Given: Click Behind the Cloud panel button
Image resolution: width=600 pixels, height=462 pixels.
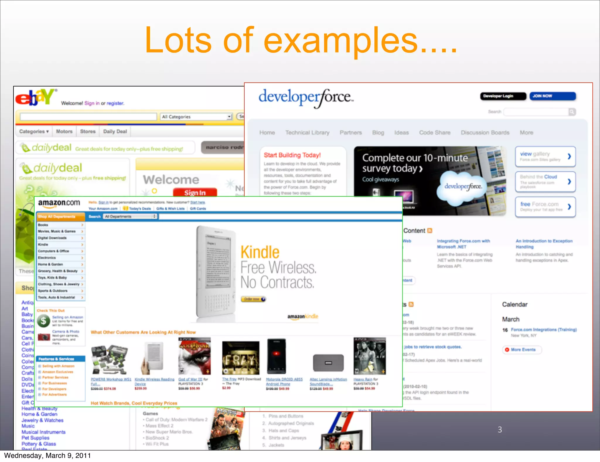Looking at the screenshot, I should pyautogui.click(x=545, y=181).
